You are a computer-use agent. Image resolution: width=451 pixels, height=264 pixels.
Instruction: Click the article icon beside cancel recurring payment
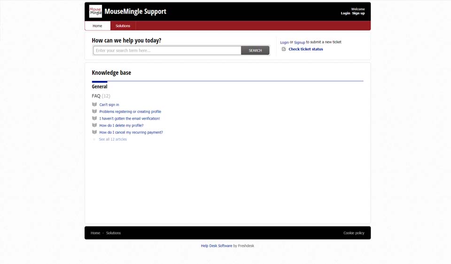point(94,132)
